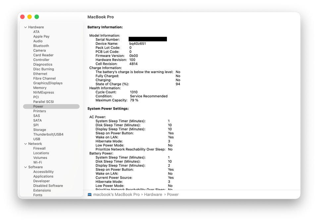Click the Current Power Source row
318x222 pixels.
[135, 178]
